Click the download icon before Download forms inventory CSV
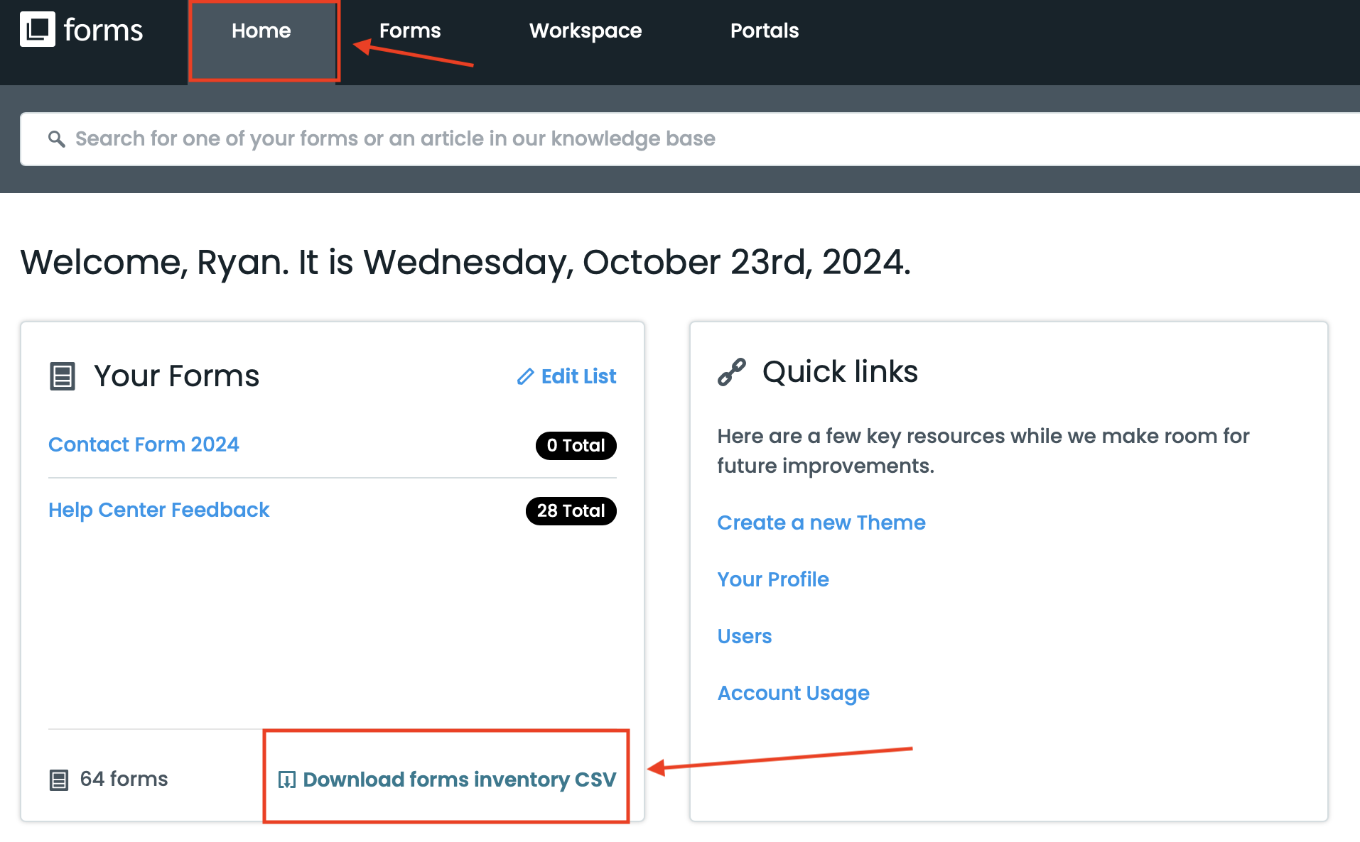The height and width of the screenshot is (842, 1360). (286, 780)
